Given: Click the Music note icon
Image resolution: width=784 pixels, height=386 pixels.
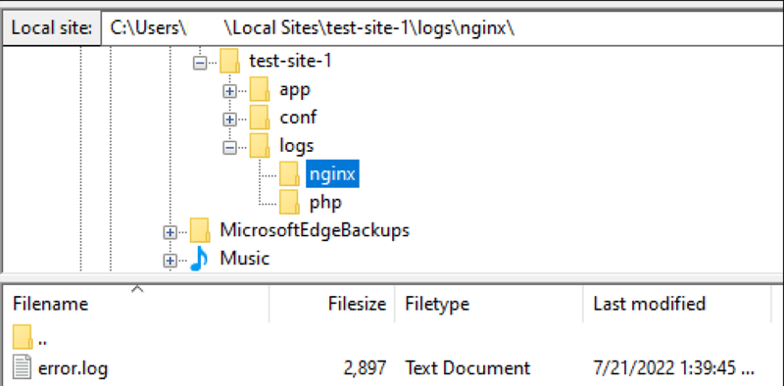Looking at the screenshot, I should tap(199, 259).
